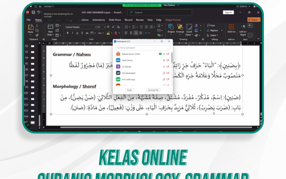Align text to the left
This screenshot has height=179, width=286.
[x=126, y=33]
